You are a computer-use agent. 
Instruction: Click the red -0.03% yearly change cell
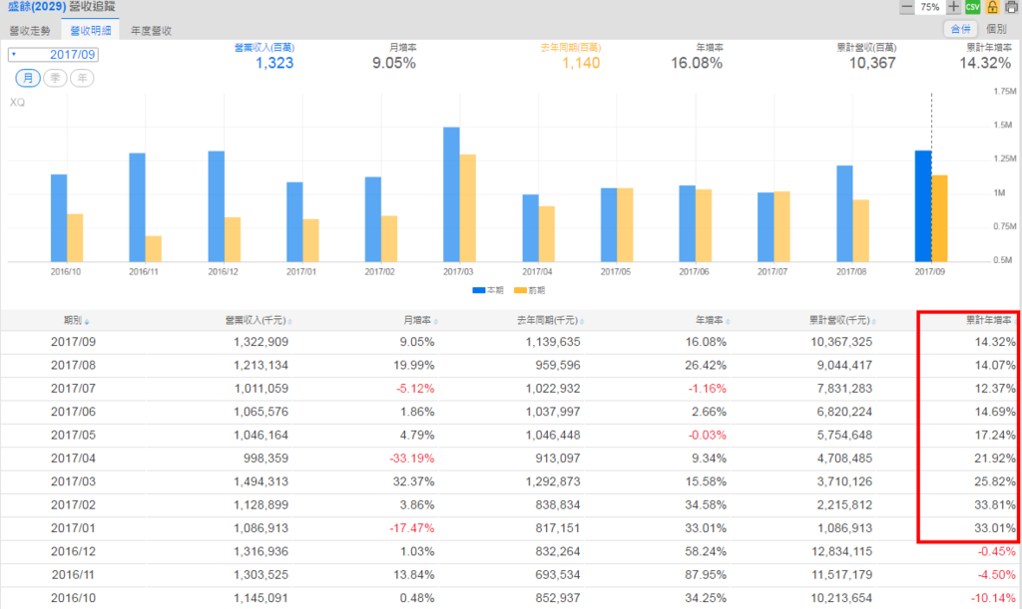(x=708, y=436)
